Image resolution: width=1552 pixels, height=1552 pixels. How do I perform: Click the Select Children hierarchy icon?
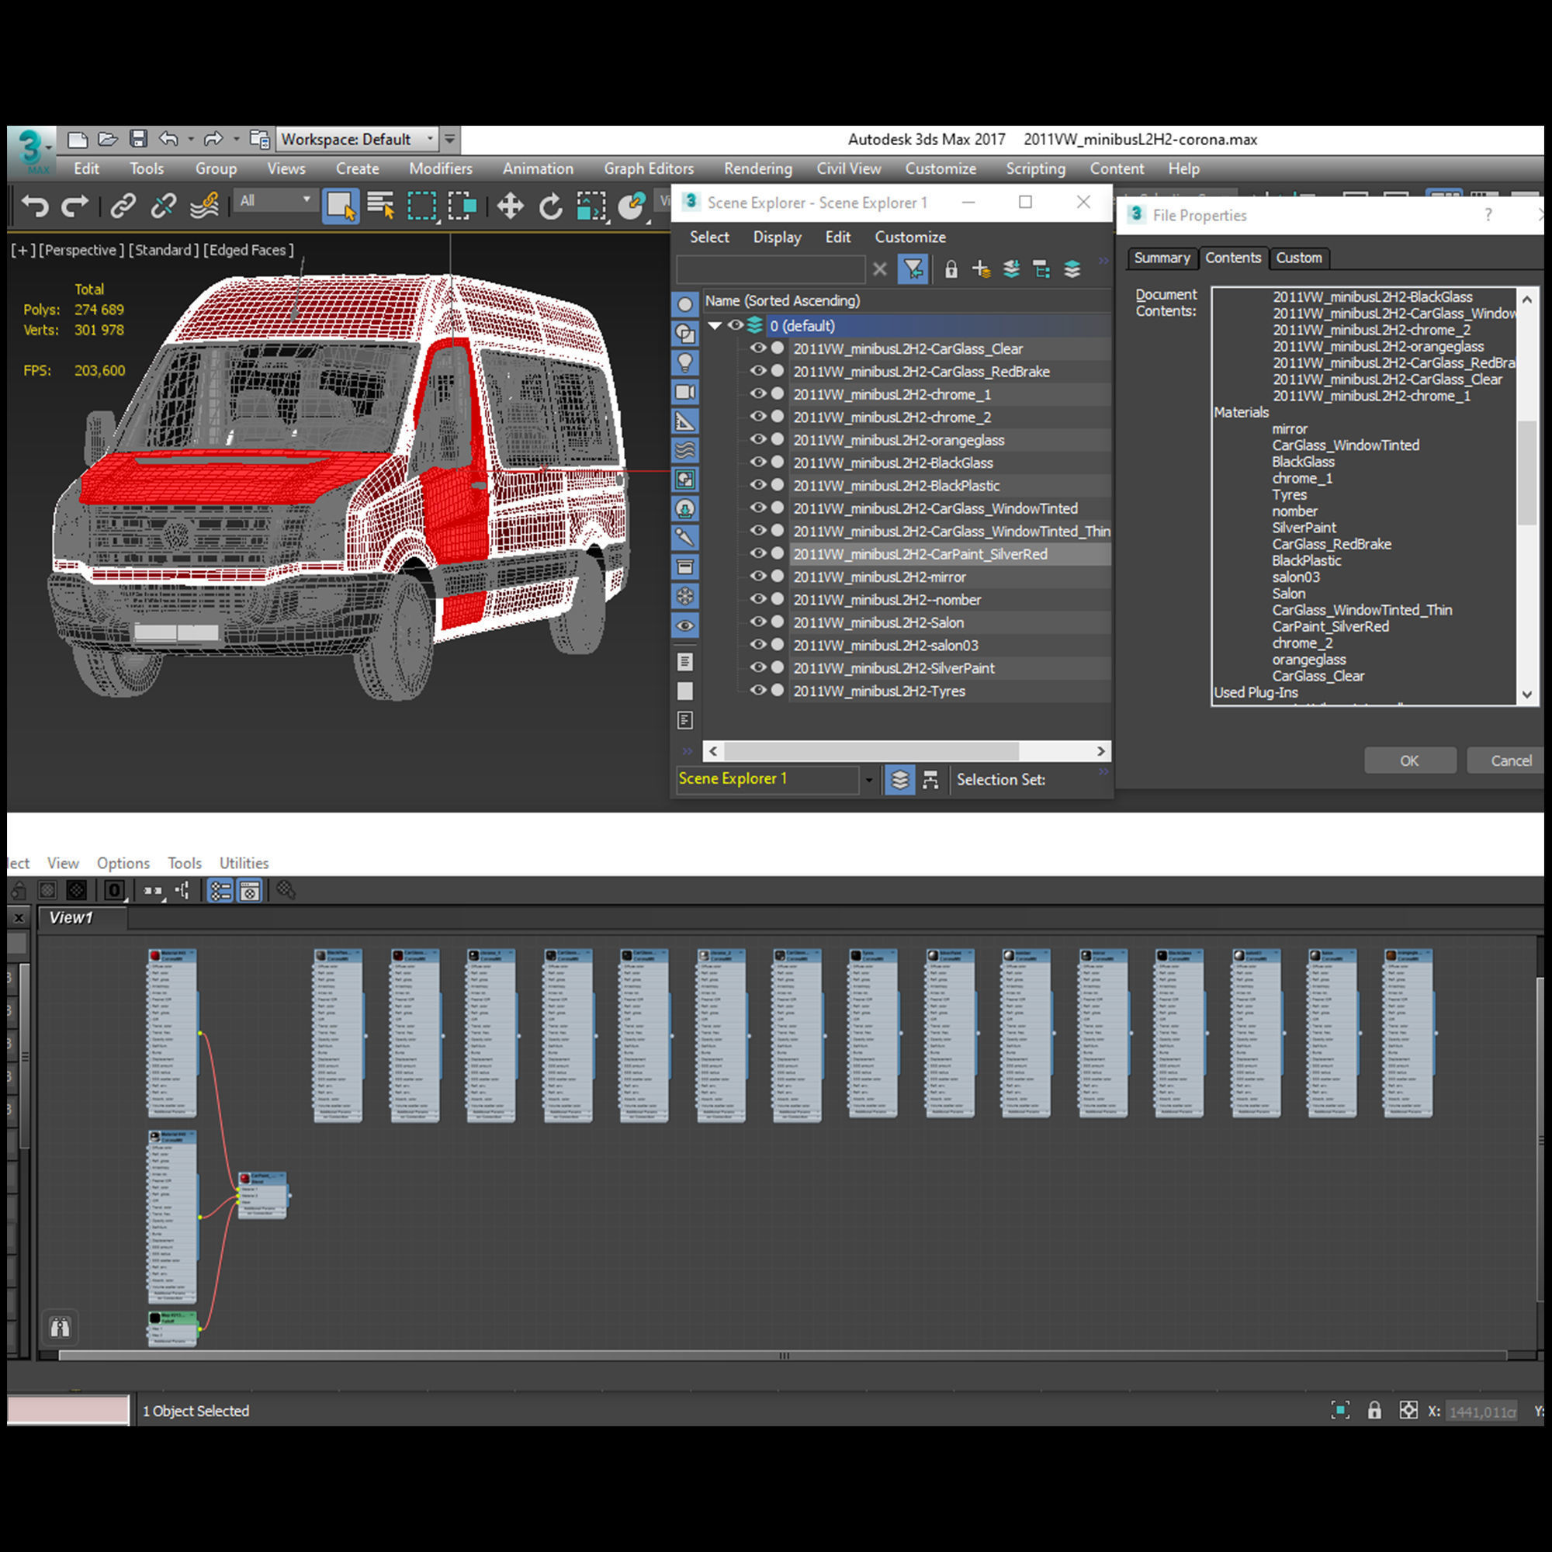coord(1042,269)
